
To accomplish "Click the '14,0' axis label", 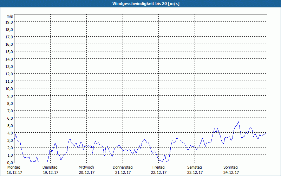I will click(9, 59).
